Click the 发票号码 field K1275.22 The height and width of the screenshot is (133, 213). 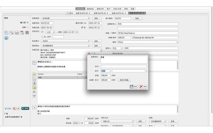[x=47, y=23]
